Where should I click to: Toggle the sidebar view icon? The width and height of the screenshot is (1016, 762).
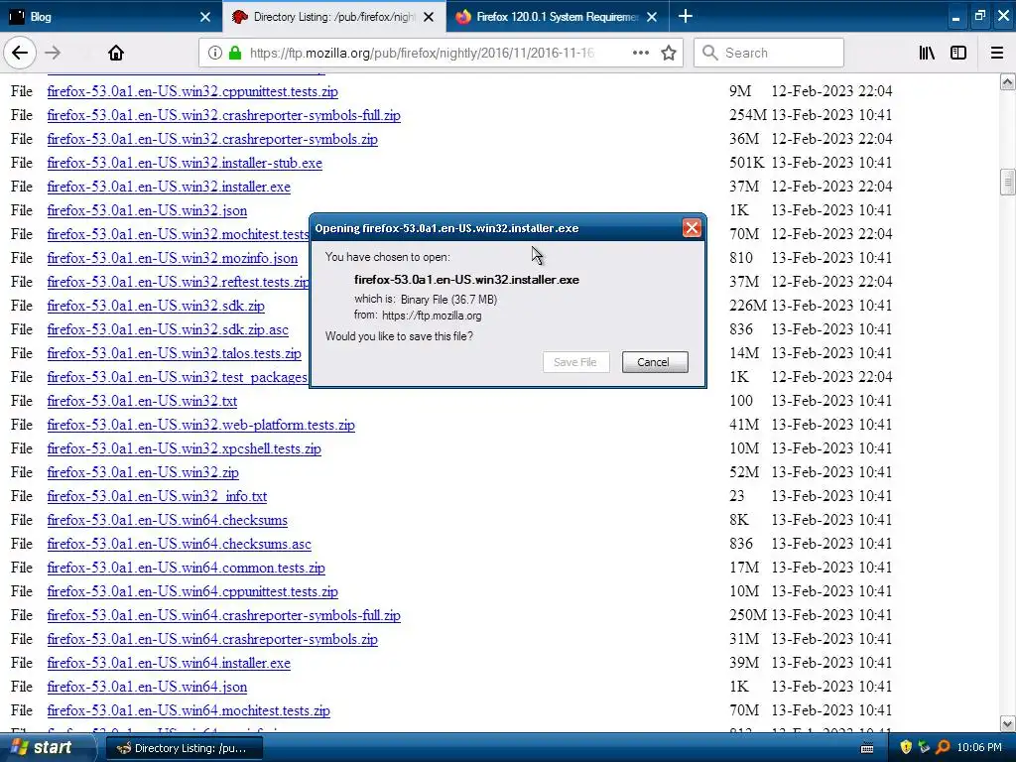tap(958, 53)
